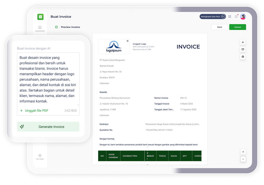Screen dimensions: 264x185
Task: Send invoice via email icon
Action: (x=243, y=49)
